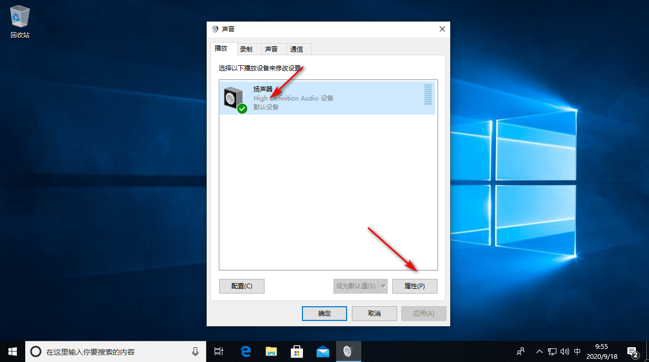Click the Windows Start button

coord(13,351)
